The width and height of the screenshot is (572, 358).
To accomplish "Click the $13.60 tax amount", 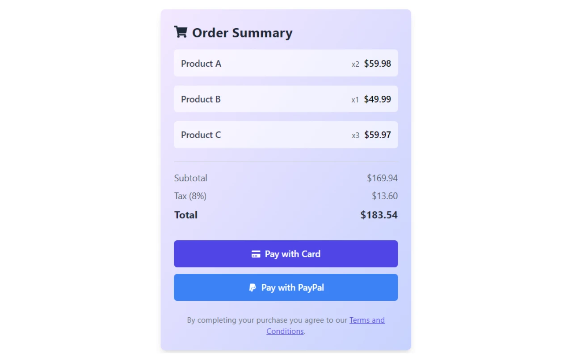I will [385, 196].
